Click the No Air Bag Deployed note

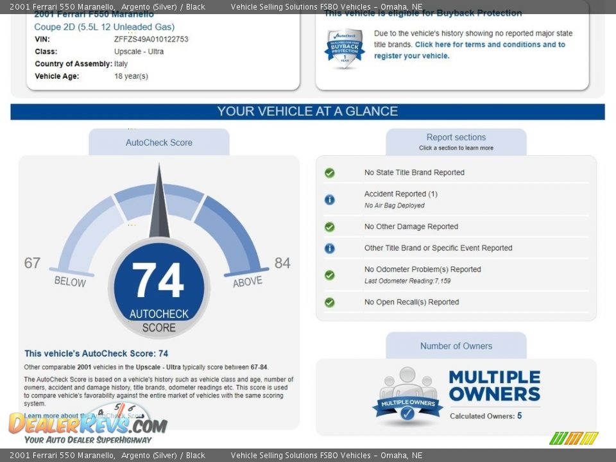tap(395, 205)
